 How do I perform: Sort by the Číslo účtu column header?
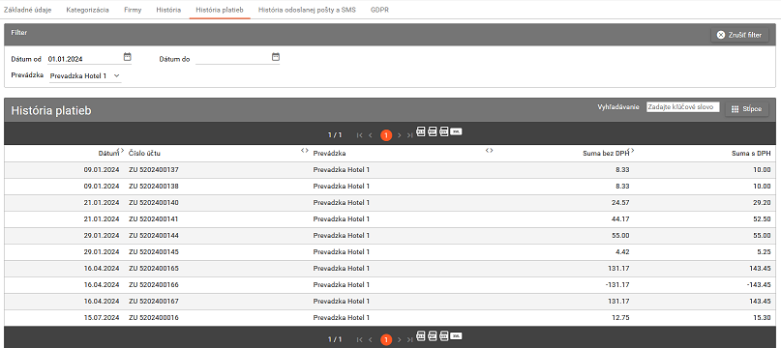pos(145,154)
